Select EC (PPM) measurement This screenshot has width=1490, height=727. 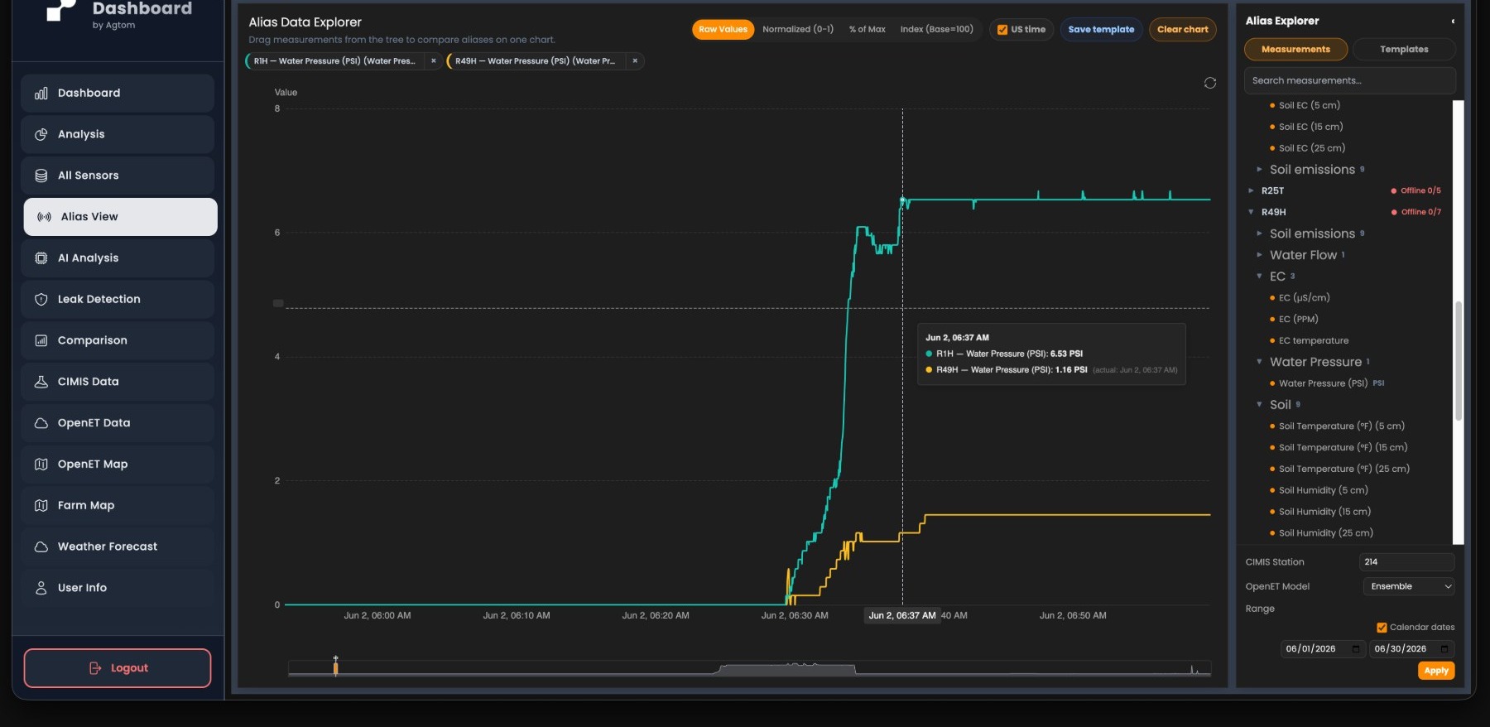point(1298,320)
